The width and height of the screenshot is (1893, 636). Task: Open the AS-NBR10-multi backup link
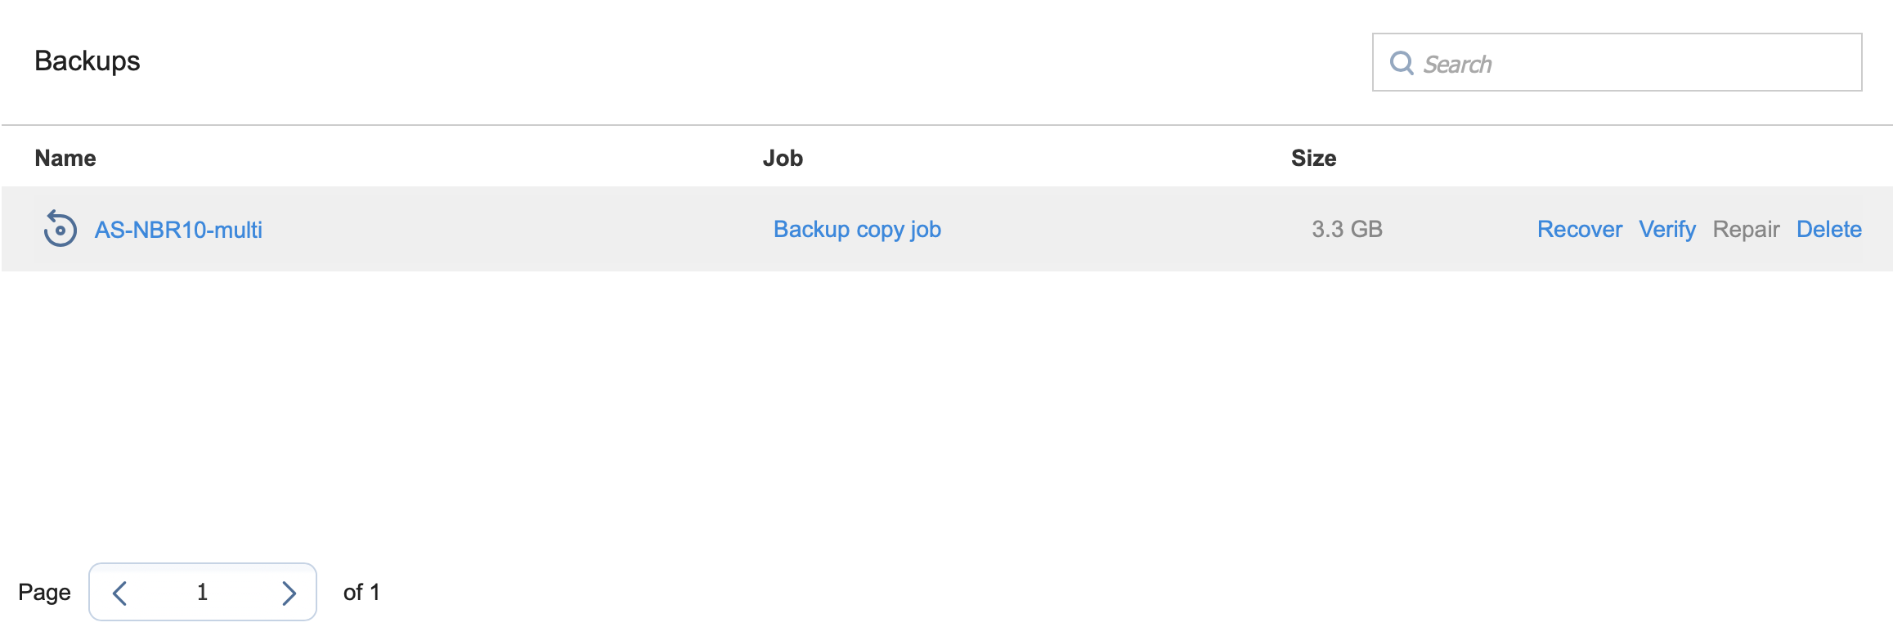[178, 230]
